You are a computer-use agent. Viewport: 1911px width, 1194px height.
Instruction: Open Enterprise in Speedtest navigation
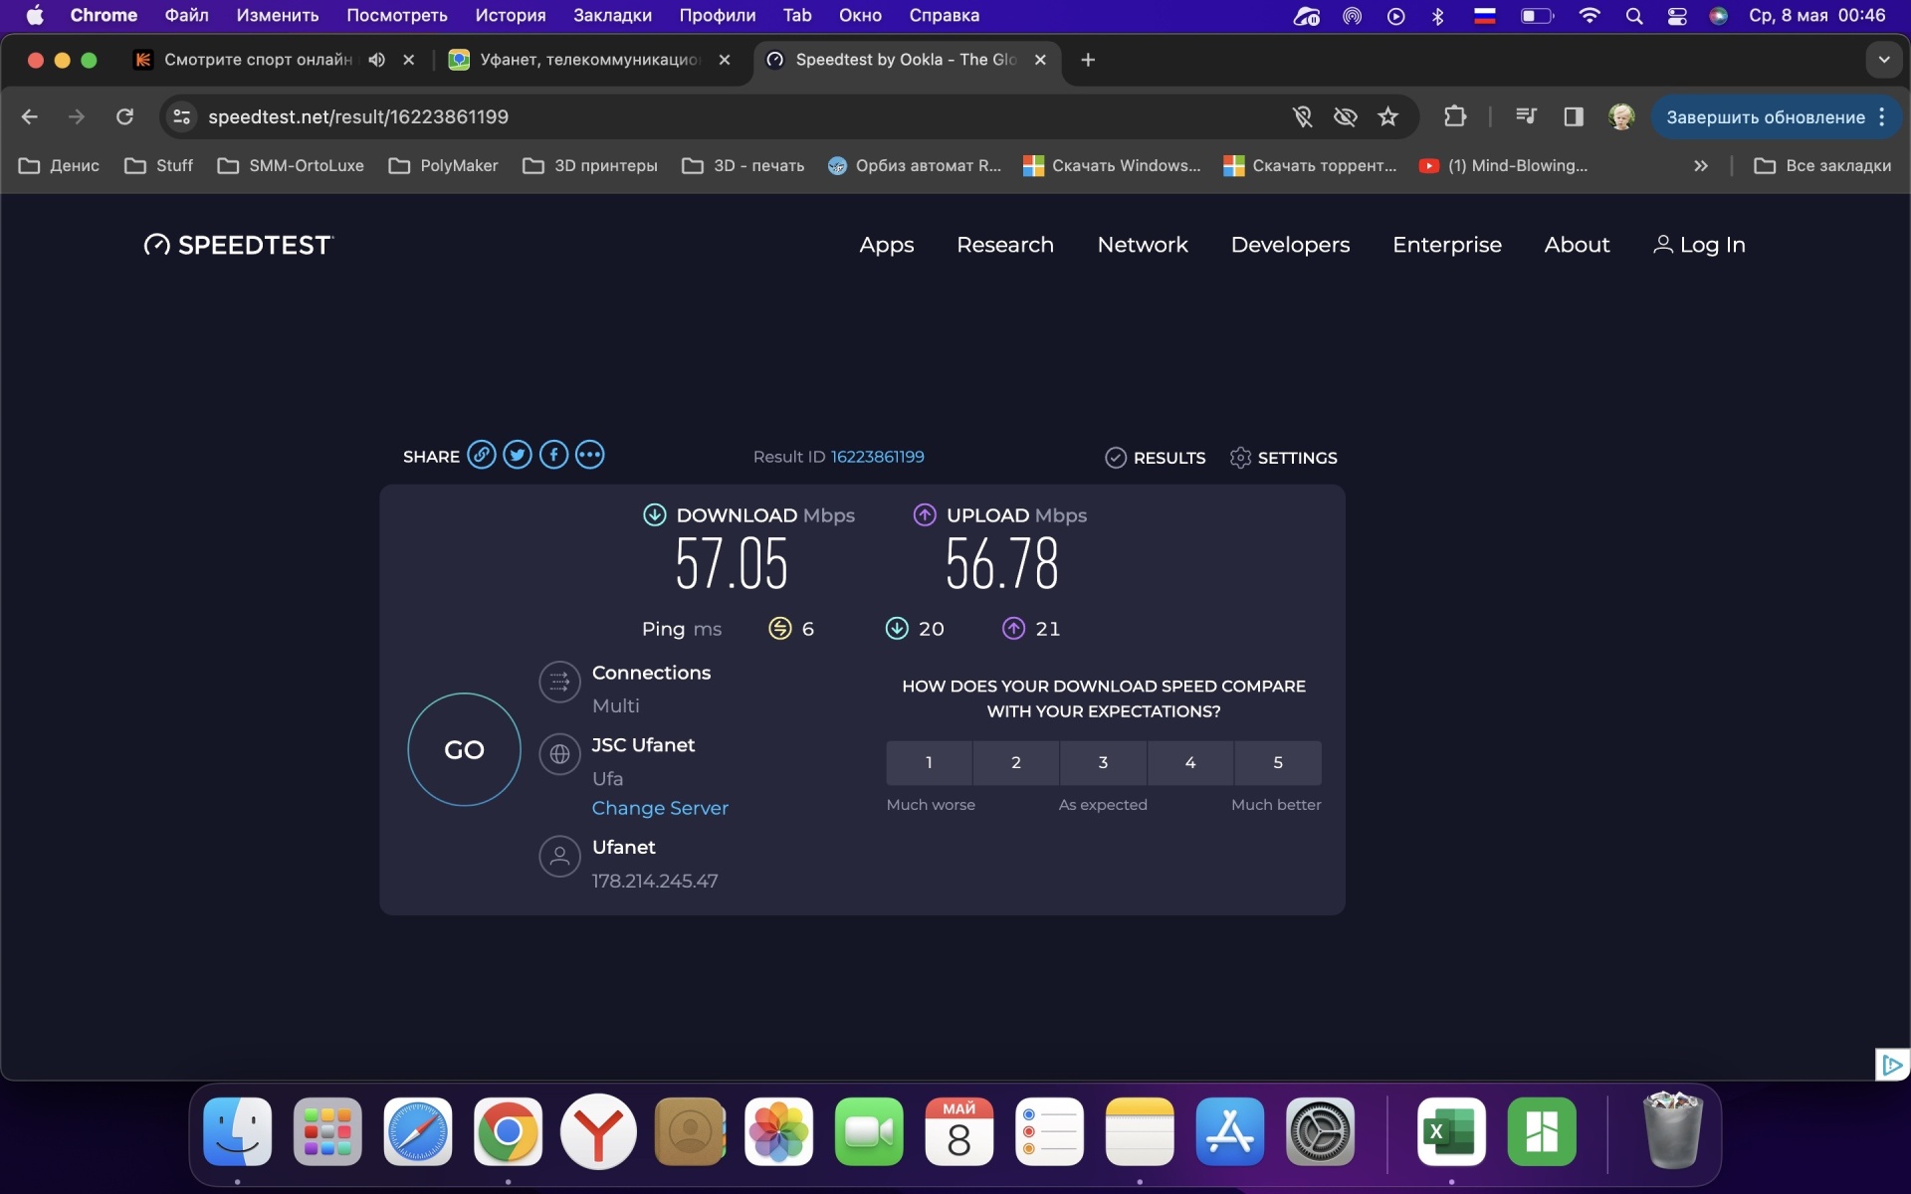(1447, 245)
